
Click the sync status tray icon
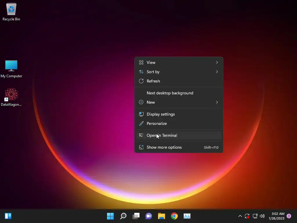click(x=247, y=216)
